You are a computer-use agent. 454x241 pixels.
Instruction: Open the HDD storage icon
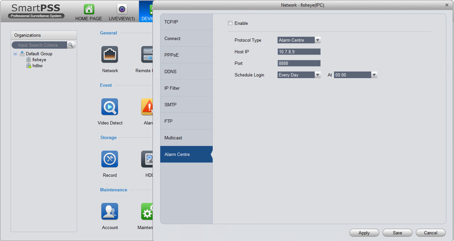[x=147, y=159]
